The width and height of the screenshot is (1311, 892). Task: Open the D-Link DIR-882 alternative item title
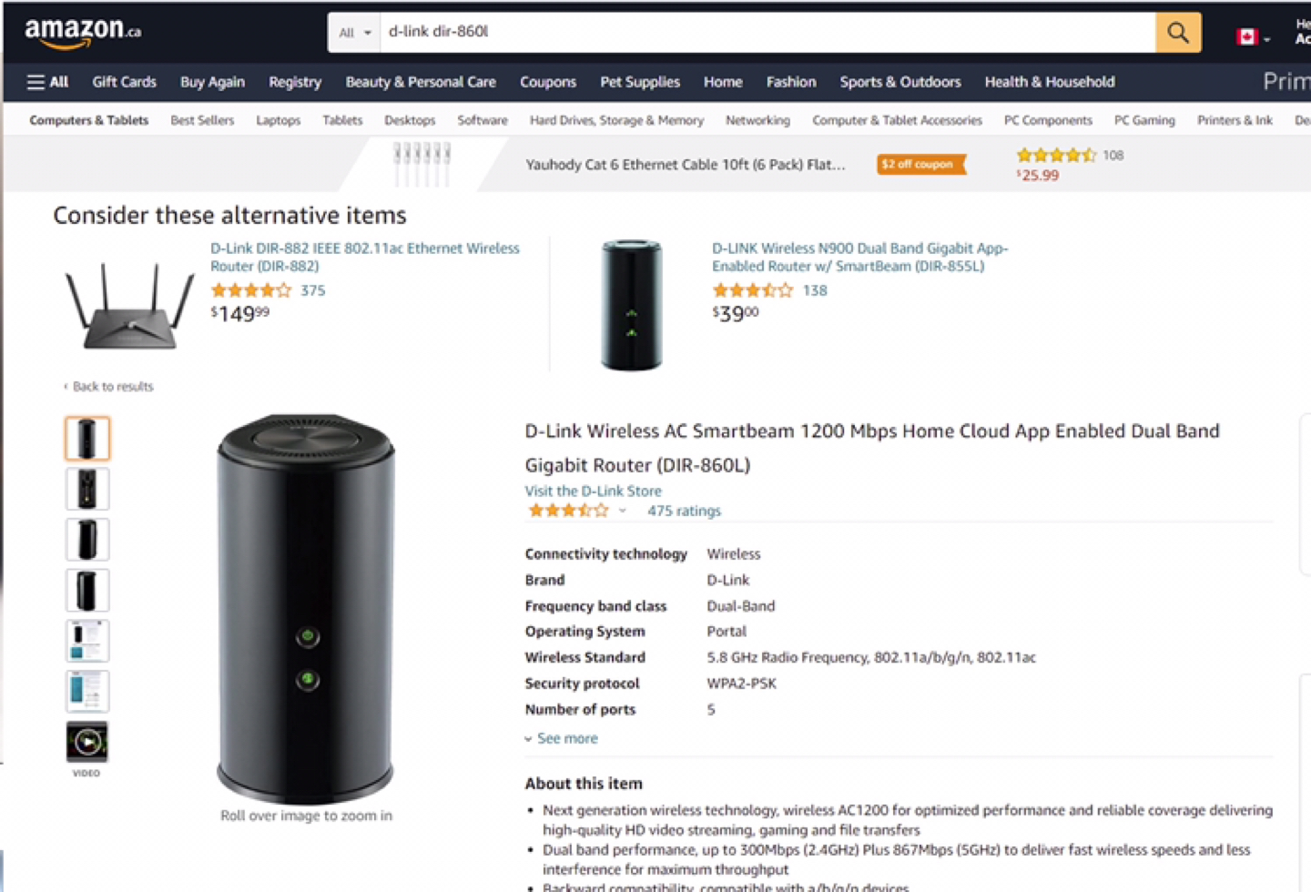click(364, 257)
